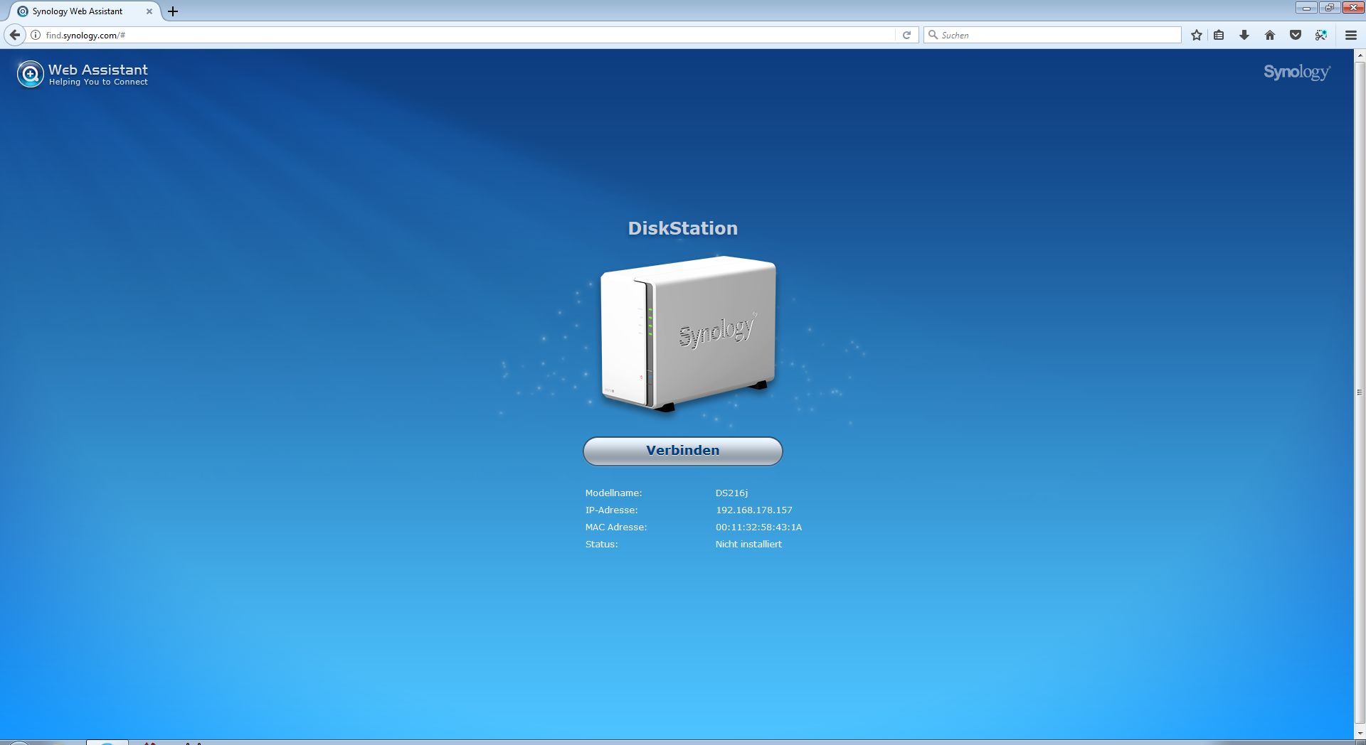The width and height of the screenshot is (1366, 745).
Task: Open the Firefox hamburger menu
Action: coord(1351,35)
